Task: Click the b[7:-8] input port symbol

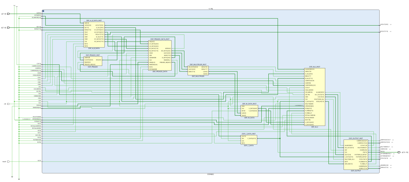Action: click(9, 28)
